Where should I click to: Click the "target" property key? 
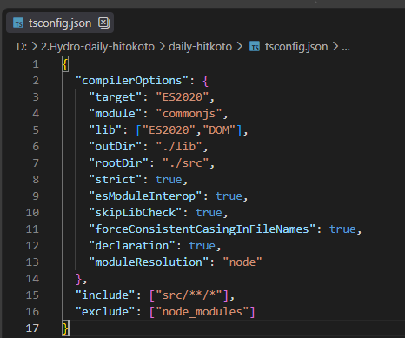(116, 97)
